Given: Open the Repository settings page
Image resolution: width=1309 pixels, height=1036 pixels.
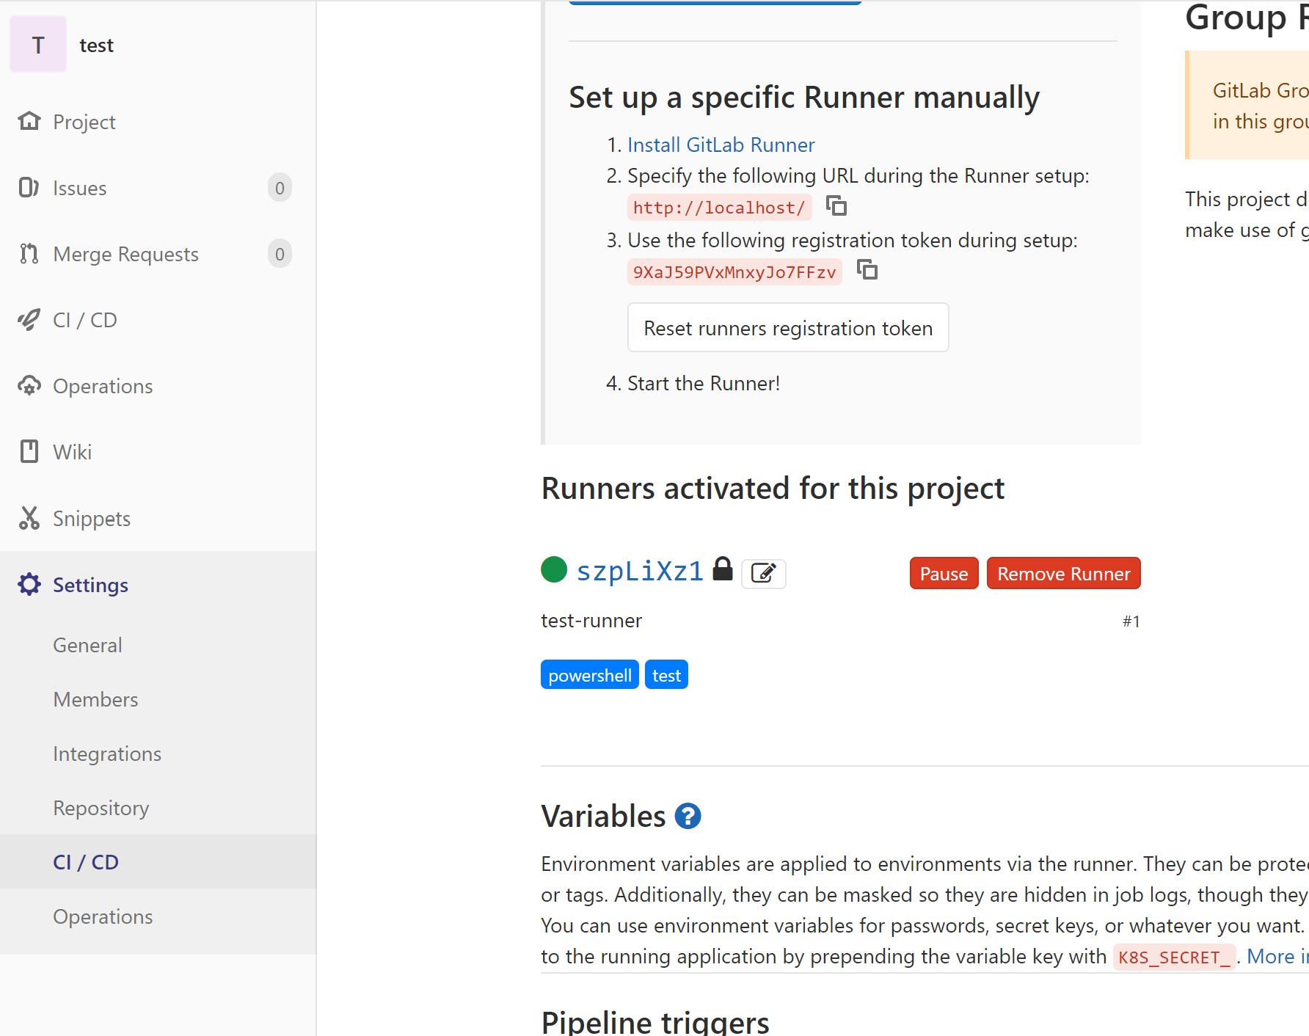Looking at the screenshot, I should pyautogui.click(x=101, y=808).
